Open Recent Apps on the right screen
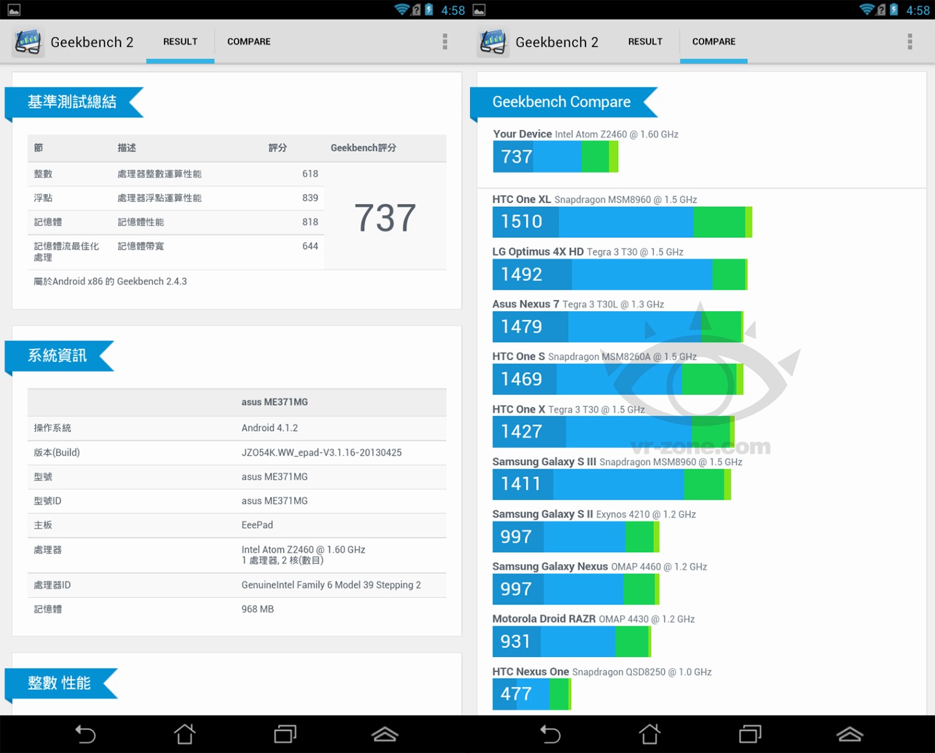This screenshot has height=753, width=935. pyautogui.click(x=750, y=734)
